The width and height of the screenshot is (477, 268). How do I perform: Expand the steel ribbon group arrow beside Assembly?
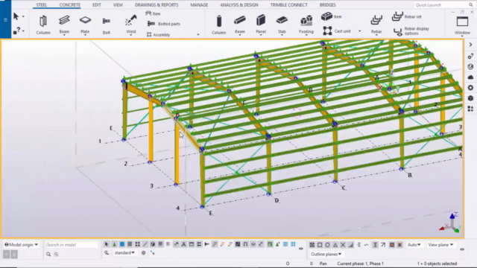[198, 35]
